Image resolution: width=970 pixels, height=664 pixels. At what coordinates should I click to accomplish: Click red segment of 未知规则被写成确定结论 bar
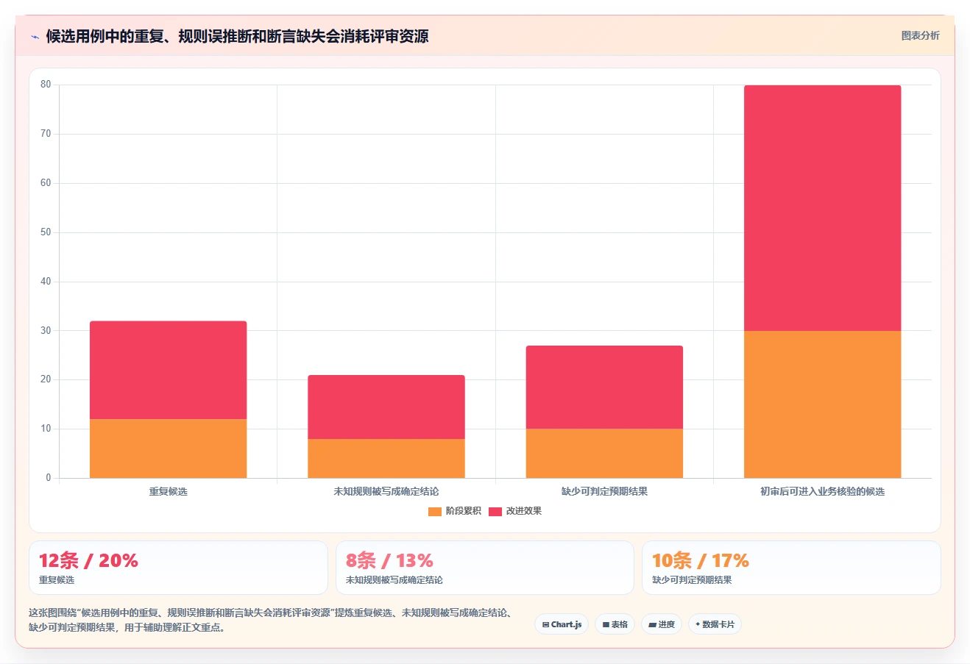click(x=386, y=407)
